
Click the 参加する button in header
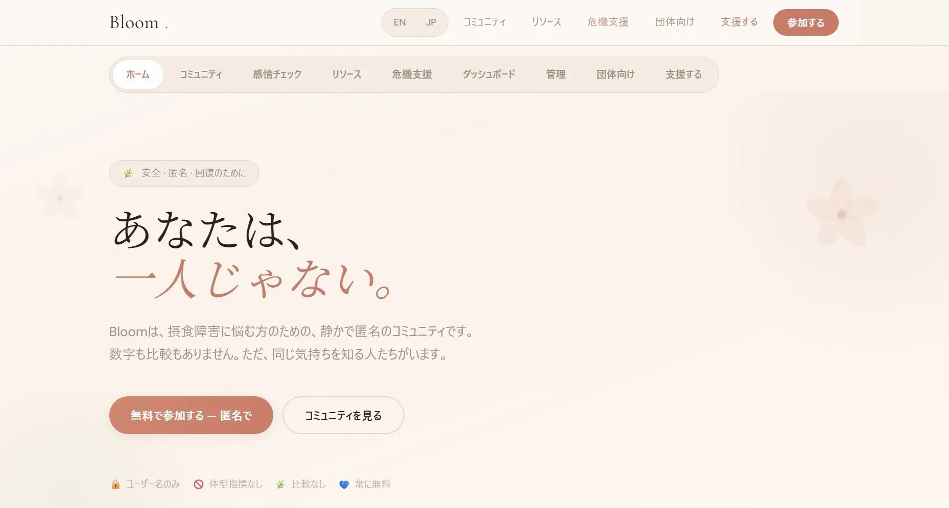(x=805, y=22)
